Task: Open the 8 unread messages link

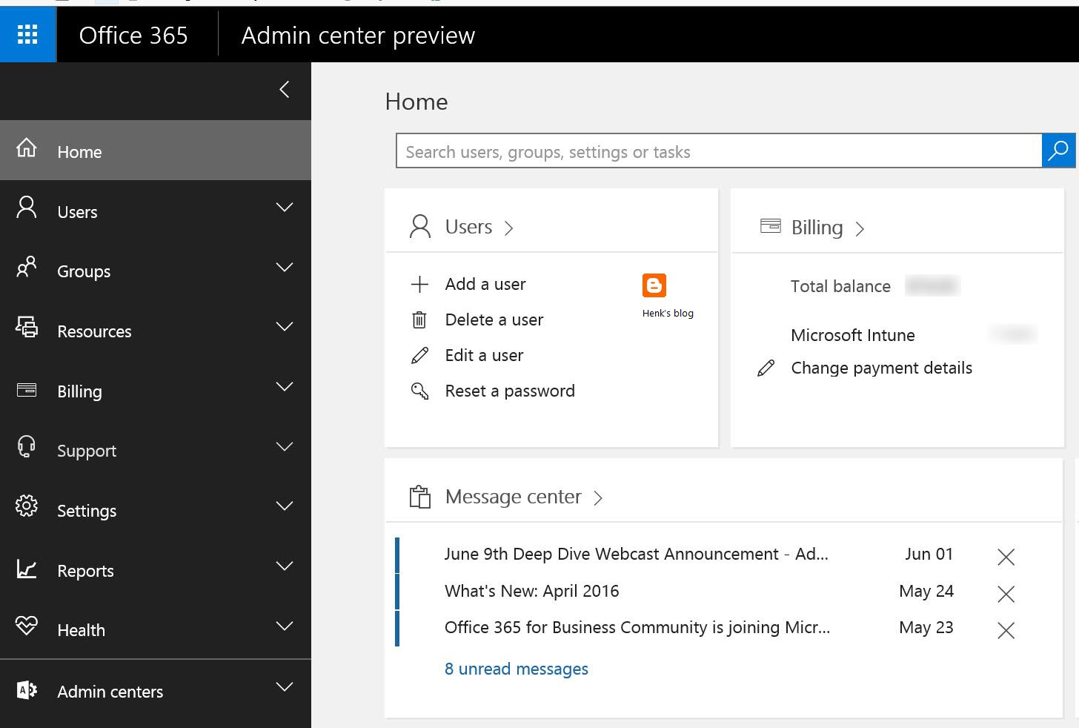Action: 516,668
